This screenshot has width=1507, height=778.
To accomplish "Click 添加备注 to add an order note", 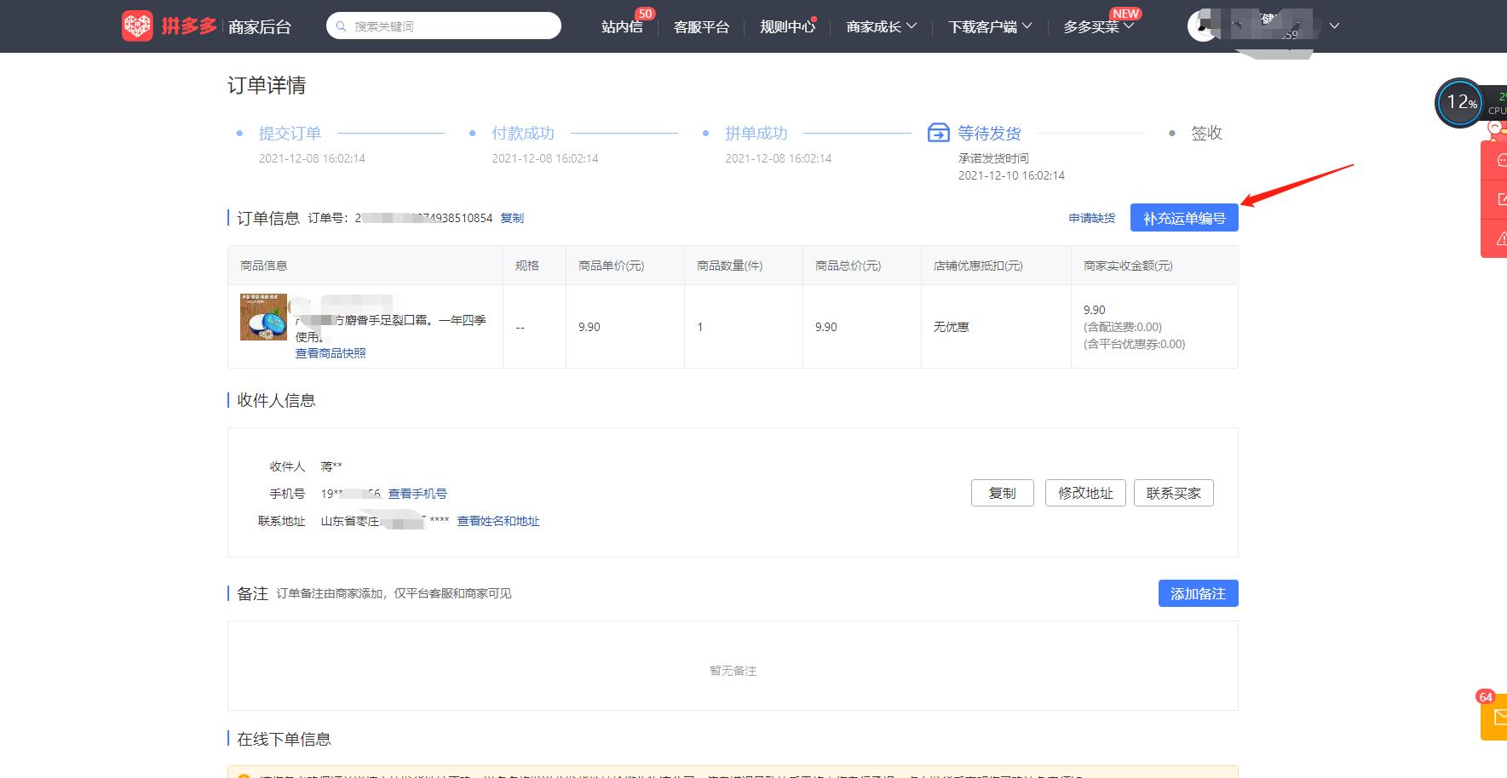I will tap(1197, 593).
